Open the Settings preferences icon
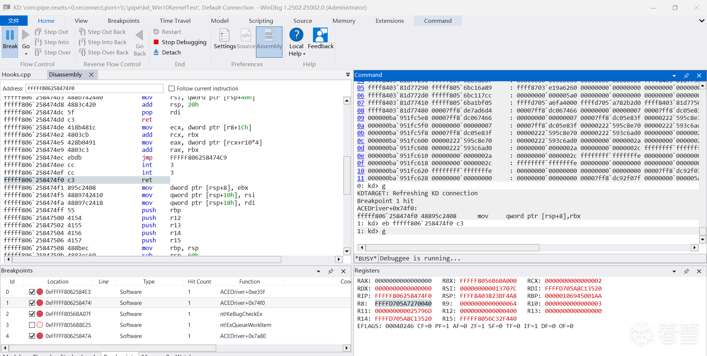This screenshot has width=707, height=356. pos(224,36)
